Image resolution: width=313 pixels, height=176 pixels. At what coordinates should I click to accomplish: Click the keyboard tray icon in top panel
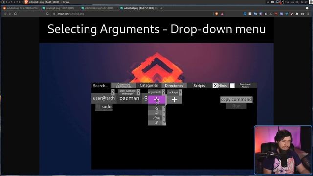(x=273, y=2)
